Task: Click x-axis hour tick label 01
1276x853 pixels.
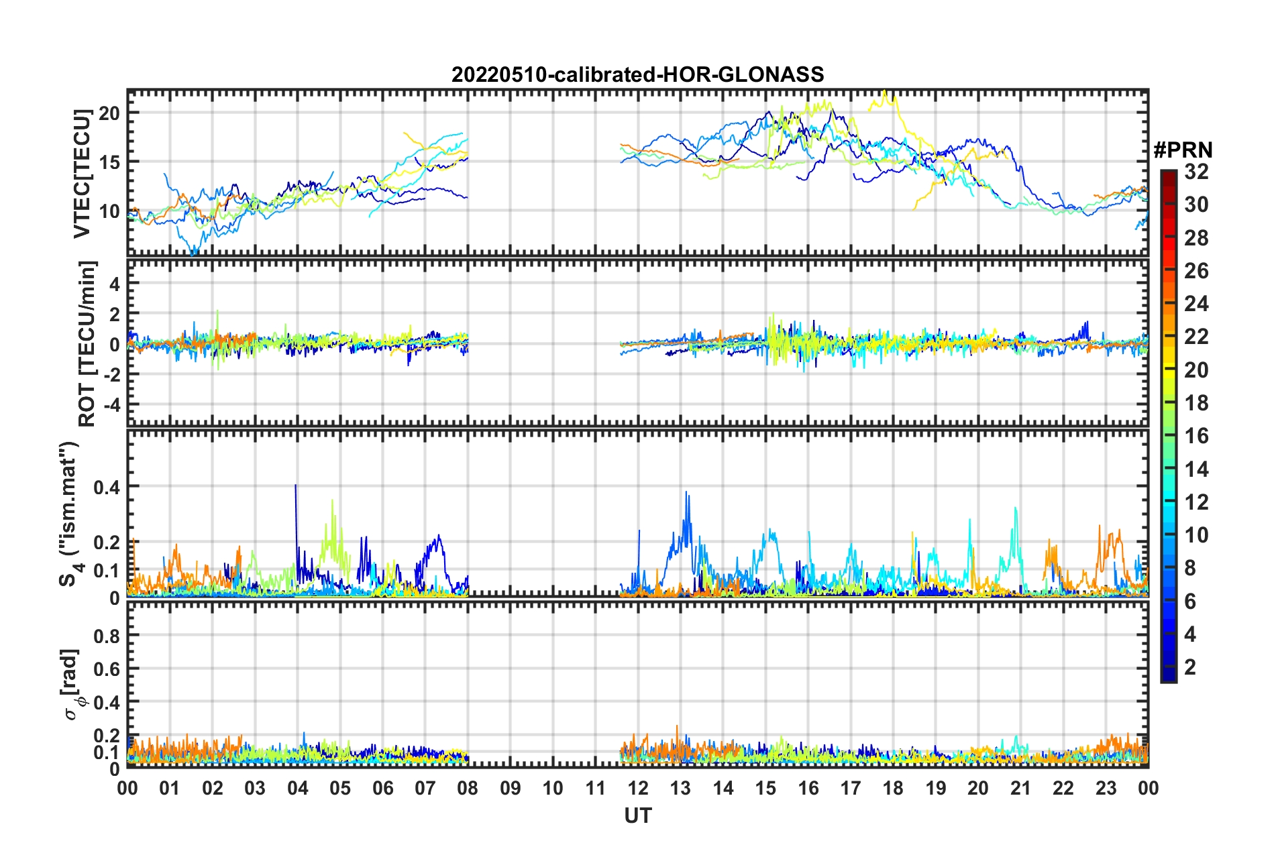Action: click(x=170, y=788)
